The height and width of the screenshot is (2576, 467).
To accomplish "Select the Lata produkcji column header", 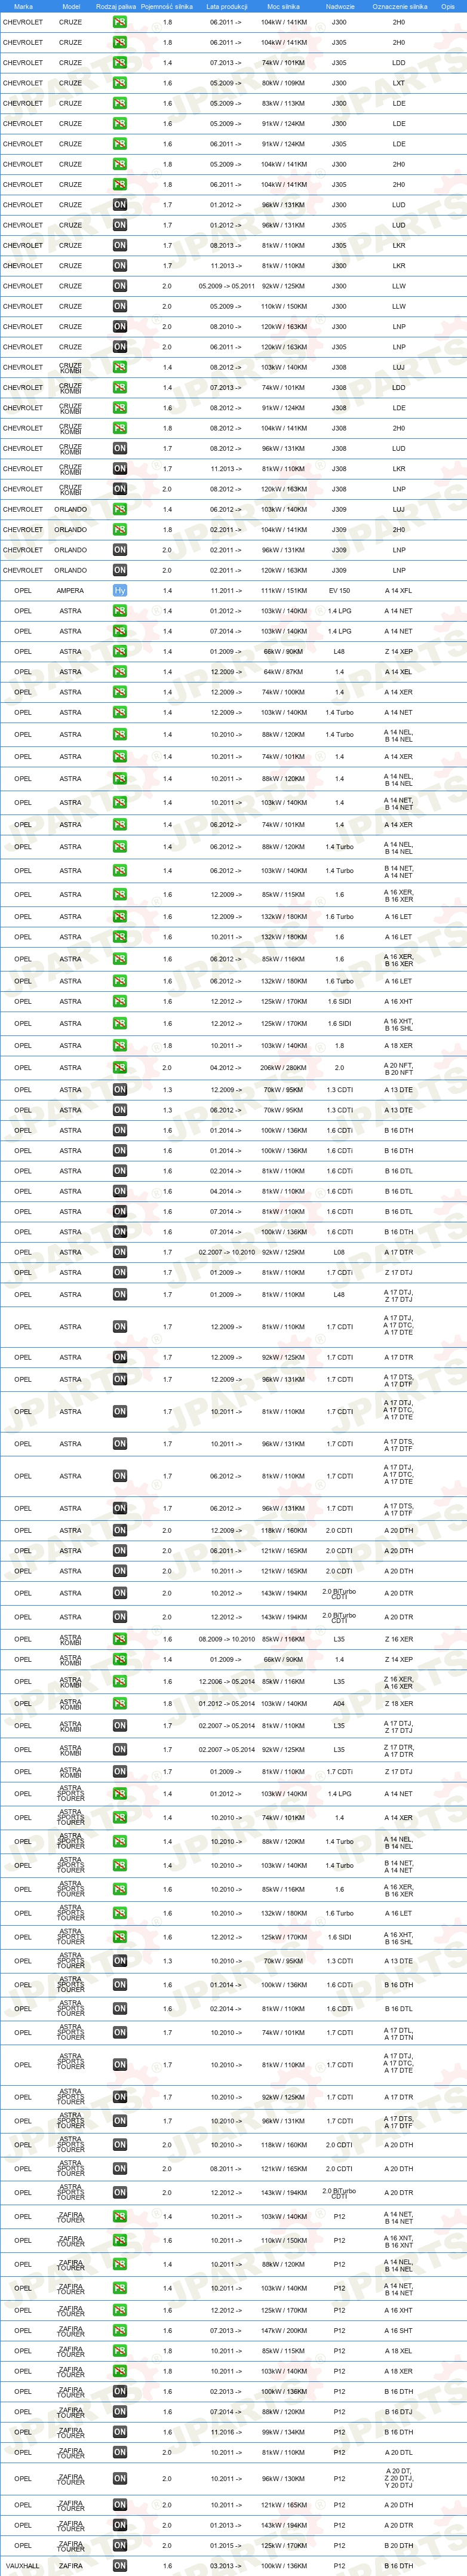I will (227, 6).
